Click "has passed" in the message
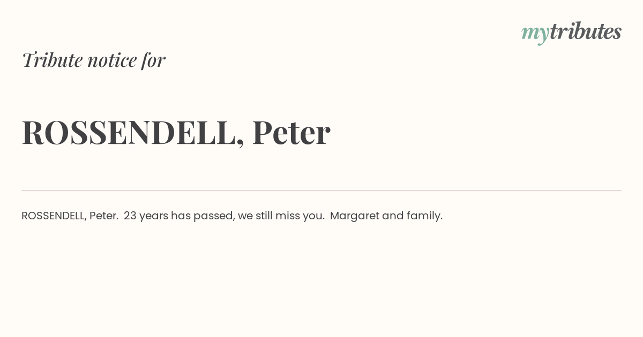This screenshot has height=337, width=643. point(201,216)
